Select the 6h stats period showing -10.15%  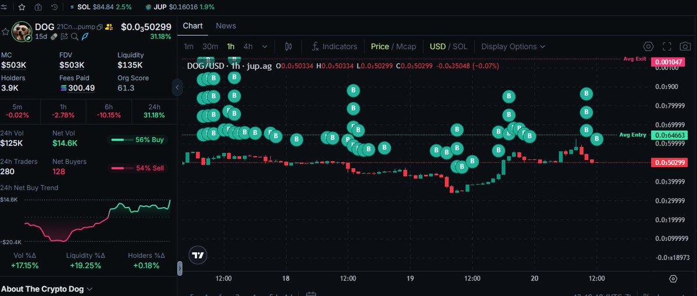pyautogui.click(x=109, y=111)
